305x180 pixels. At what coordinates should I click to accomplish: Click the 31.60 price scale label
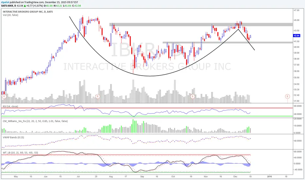pos(297,101)
